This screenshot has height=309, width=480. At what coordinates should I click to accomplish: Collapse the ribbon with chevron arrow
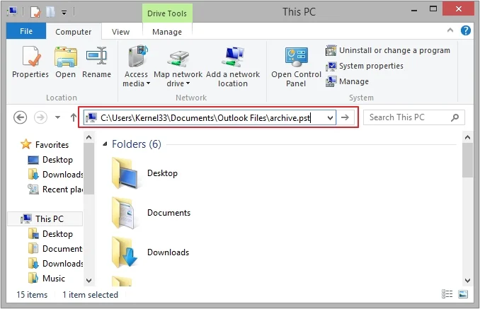[x=450, y=30]
